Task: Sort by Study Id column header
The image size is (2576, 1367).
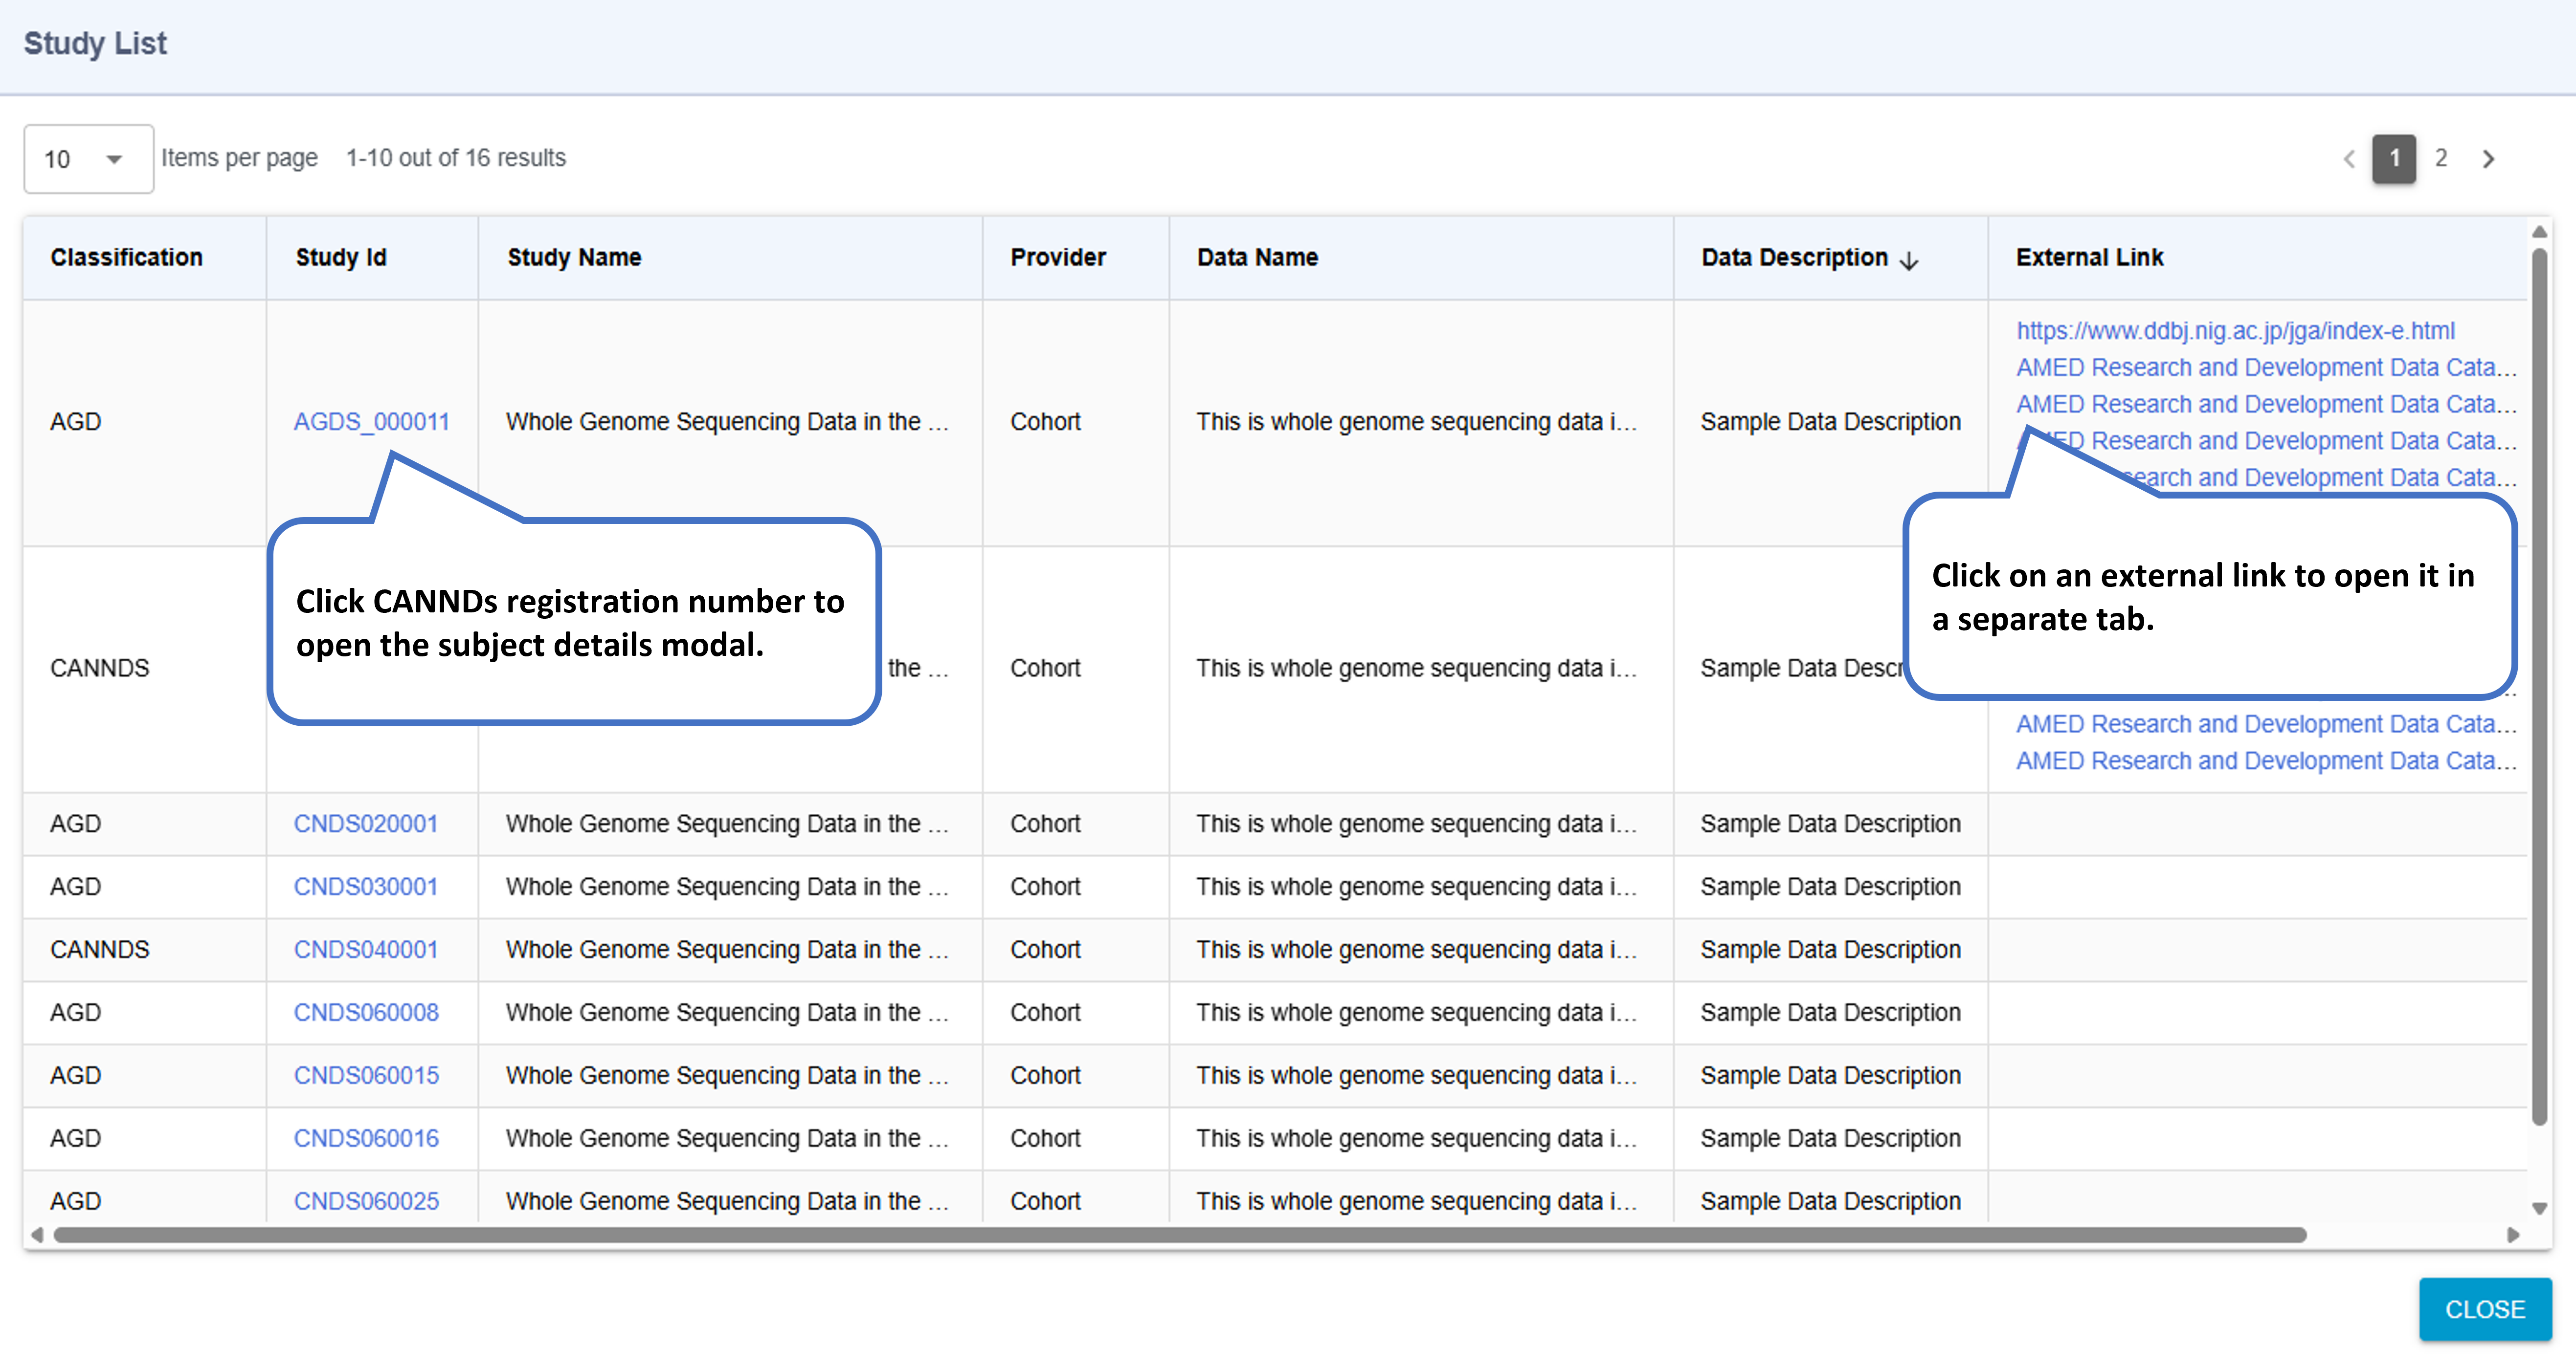Action: coord(340,258)
